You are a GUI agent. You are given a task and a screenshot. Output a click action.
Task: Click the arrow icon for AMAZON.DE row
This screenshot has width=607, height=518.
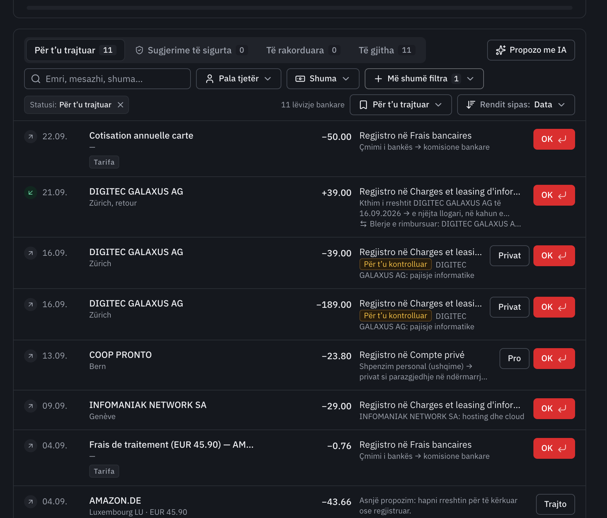click(x=31, y=502)
